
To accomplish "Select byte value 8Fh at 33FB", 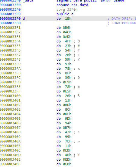I will pos(68,73).
